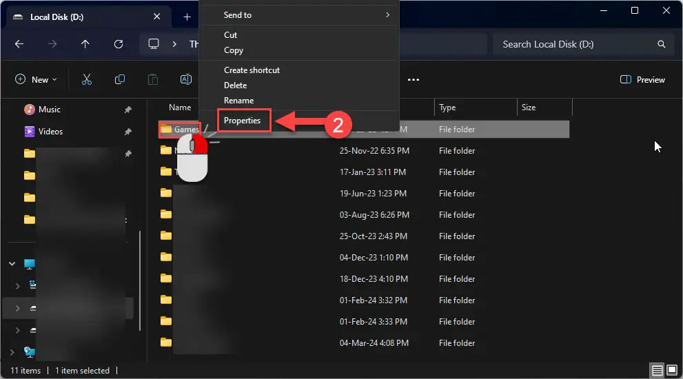Select Create shortcut in context menu
Viewport: 683px width, 379px height.
click(252, 70)
